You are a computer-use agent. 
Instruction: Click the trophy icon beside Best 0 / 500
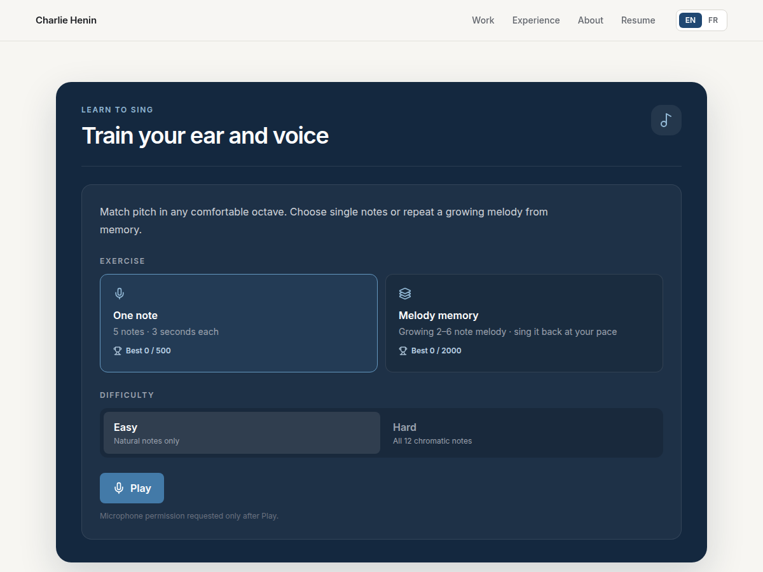[118, 351]
